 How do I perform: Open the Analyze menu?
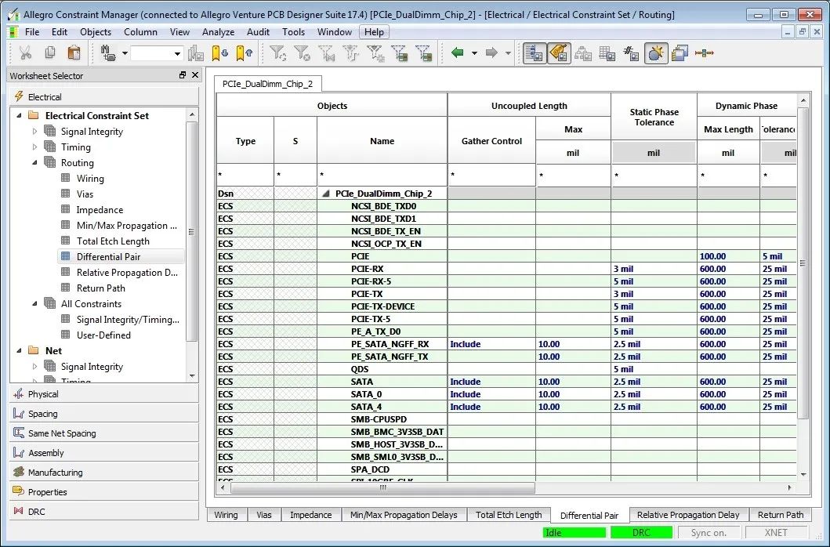point(218,32)
